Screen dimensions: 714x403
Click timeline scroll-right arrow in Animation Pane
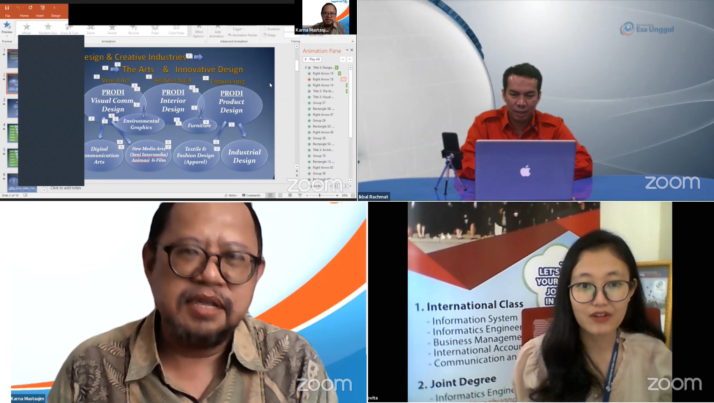pyautogui.click(x=350, y=186)
